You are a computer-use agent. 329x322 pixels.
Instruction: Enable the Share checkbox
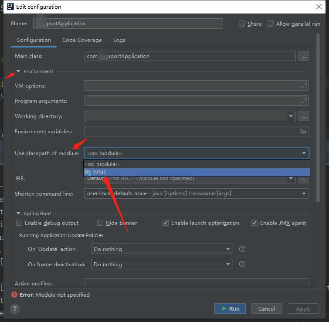coord(242,24)
